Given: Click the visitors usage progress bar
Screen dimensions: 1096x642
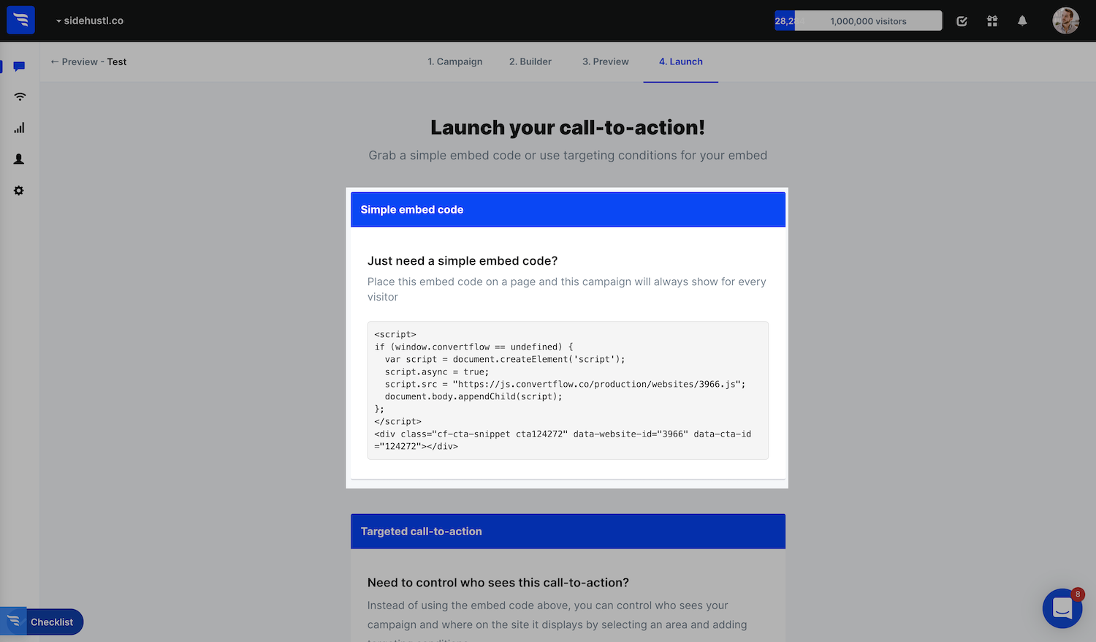Looking at the screenshot, I should pos(859,21).
